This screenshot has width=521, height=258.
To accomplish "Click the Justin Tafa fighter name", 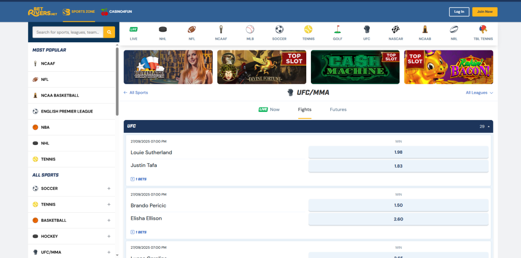I will (143, 165).
